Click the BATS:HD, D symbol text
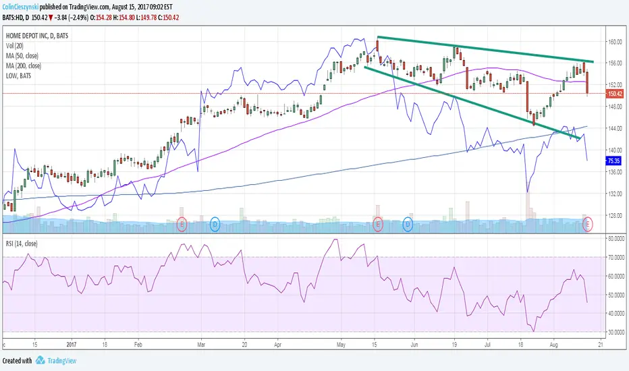The image size is (629, 371). coord(16,18)
